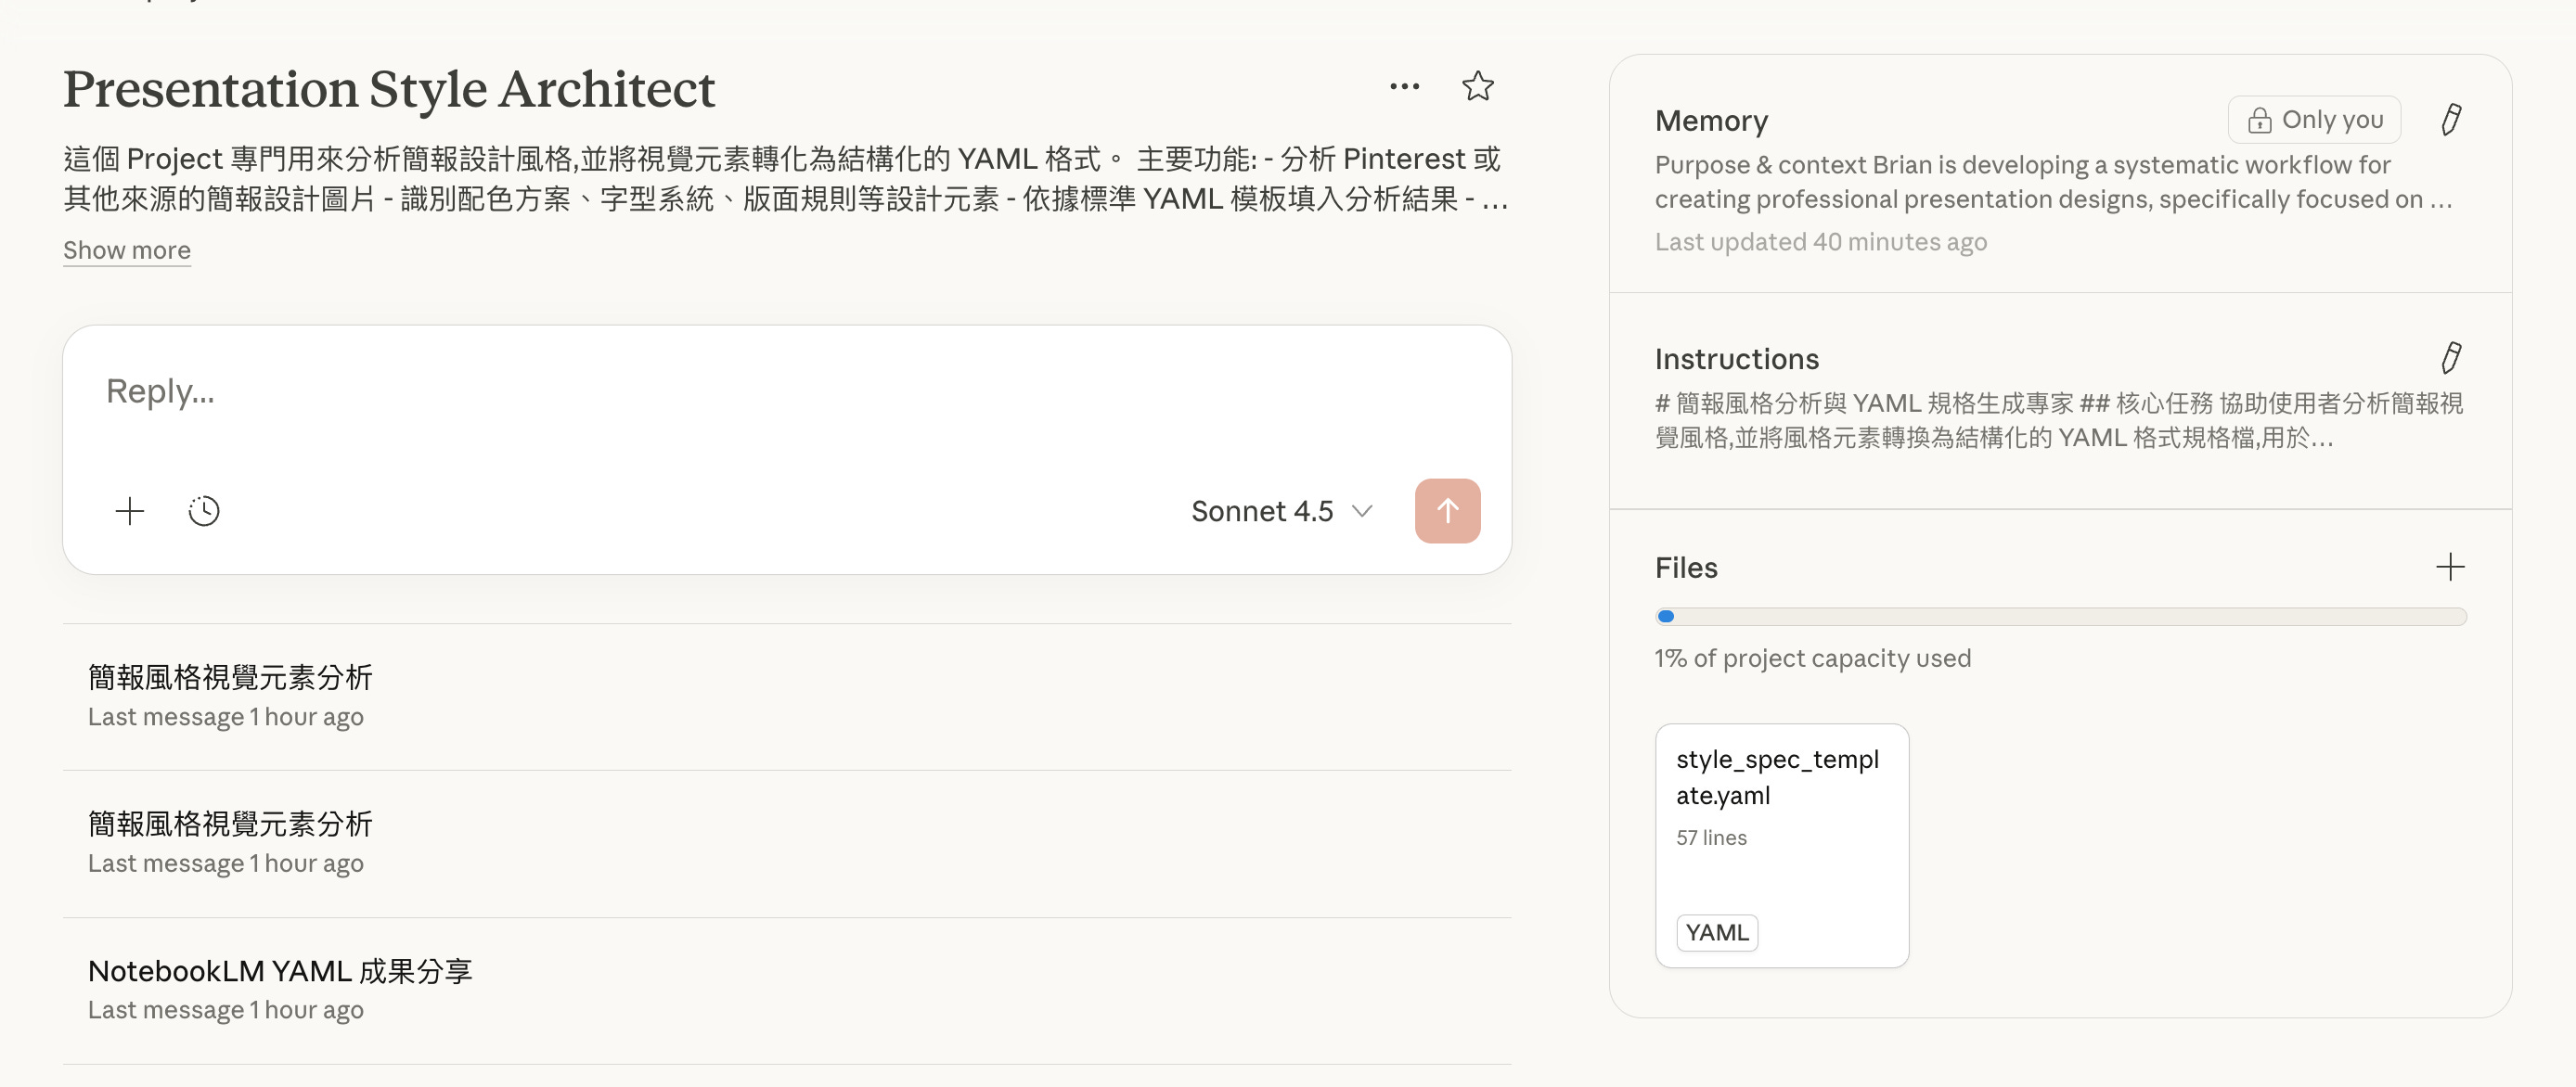Screen dimensions: 2576x1087
Task: Open the Memory summary text
Action: pos(2052,182)
